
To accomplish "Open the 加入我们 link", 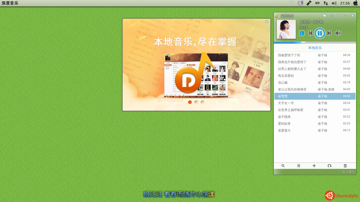I will pyautogui.click(x=348, y=172).
